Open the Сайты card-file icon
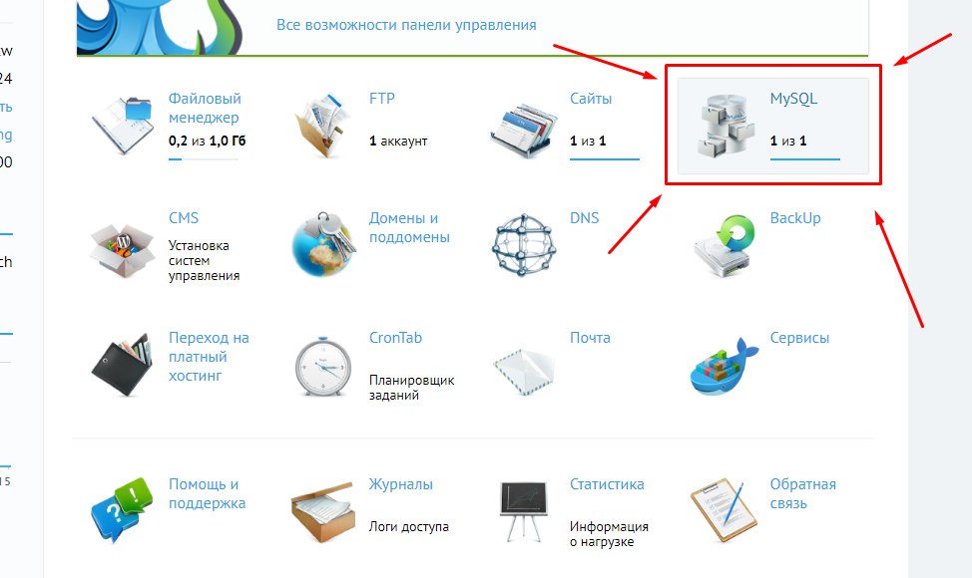 coord(524,127)
